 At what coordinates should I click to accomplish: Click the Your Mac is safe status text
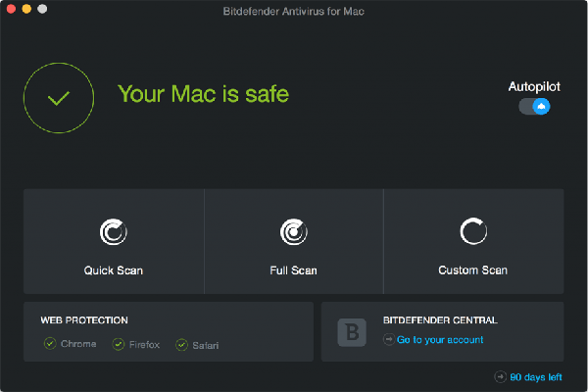click(204, 94)
